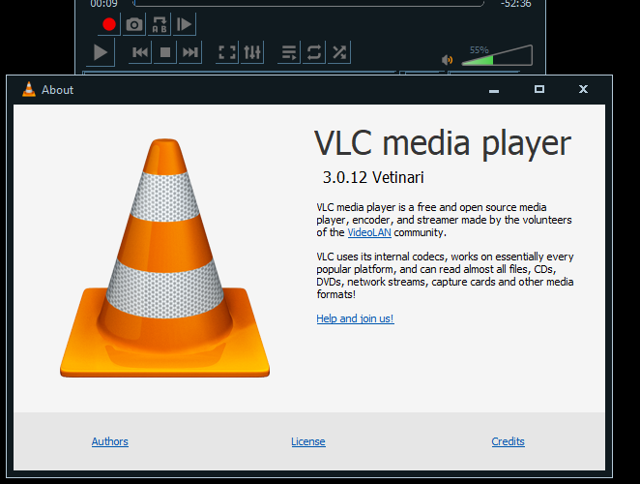
Task: Stop playback in VLC player
Action: click(x=165, y=52)
